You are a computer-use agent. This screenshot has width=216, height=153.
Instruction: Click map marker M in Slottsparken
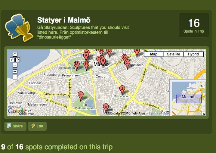(x=77, y=64)
